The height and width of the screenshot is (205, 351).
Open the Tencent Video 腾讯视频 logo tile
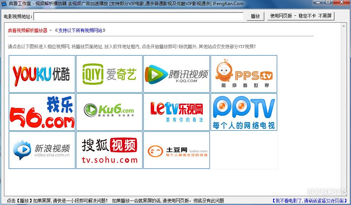coord(177,74)
